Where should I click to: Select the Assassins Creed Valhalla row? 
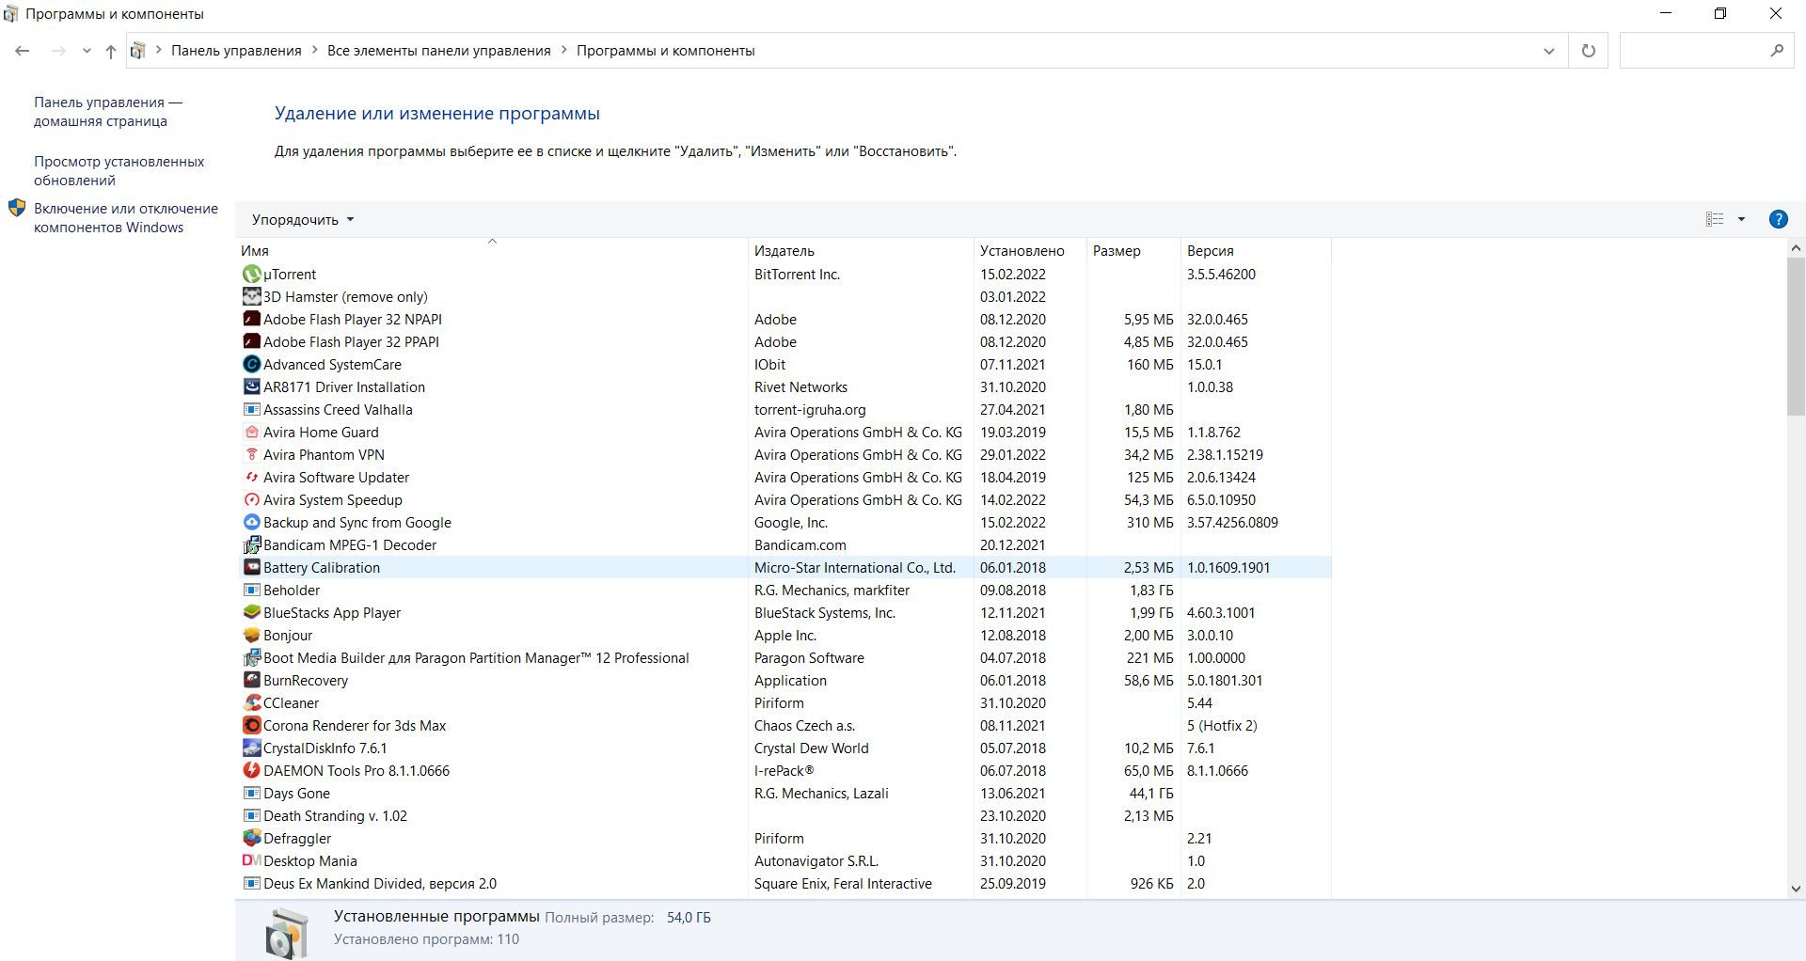tap(784, 409)
